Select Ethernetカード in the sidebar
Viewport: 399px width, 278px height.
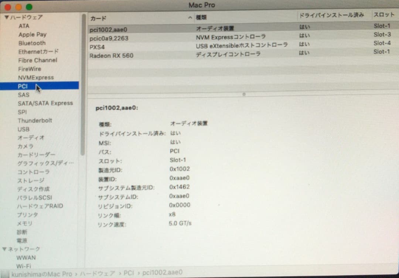pyautogui.click(x=38, y=52)
